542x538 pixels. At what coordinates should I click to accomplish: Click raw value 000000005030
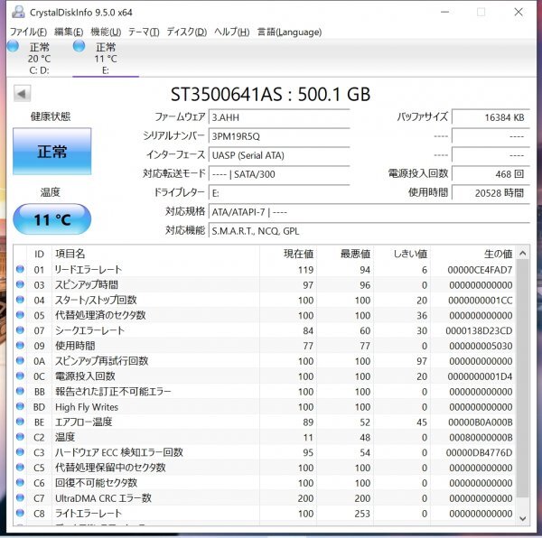pyautogui.click(x=481, y=346)
